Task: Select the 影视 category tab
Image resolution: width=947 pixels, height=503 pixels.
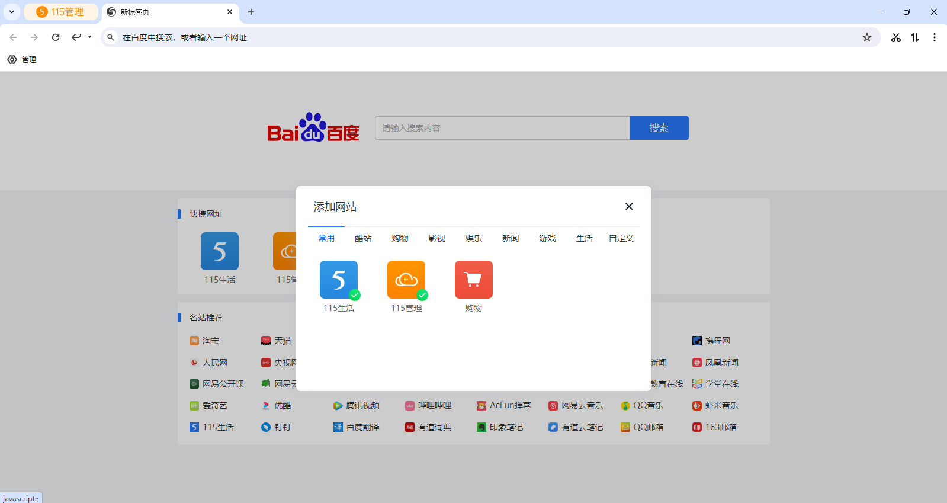Action: click(x=436, y=238)
